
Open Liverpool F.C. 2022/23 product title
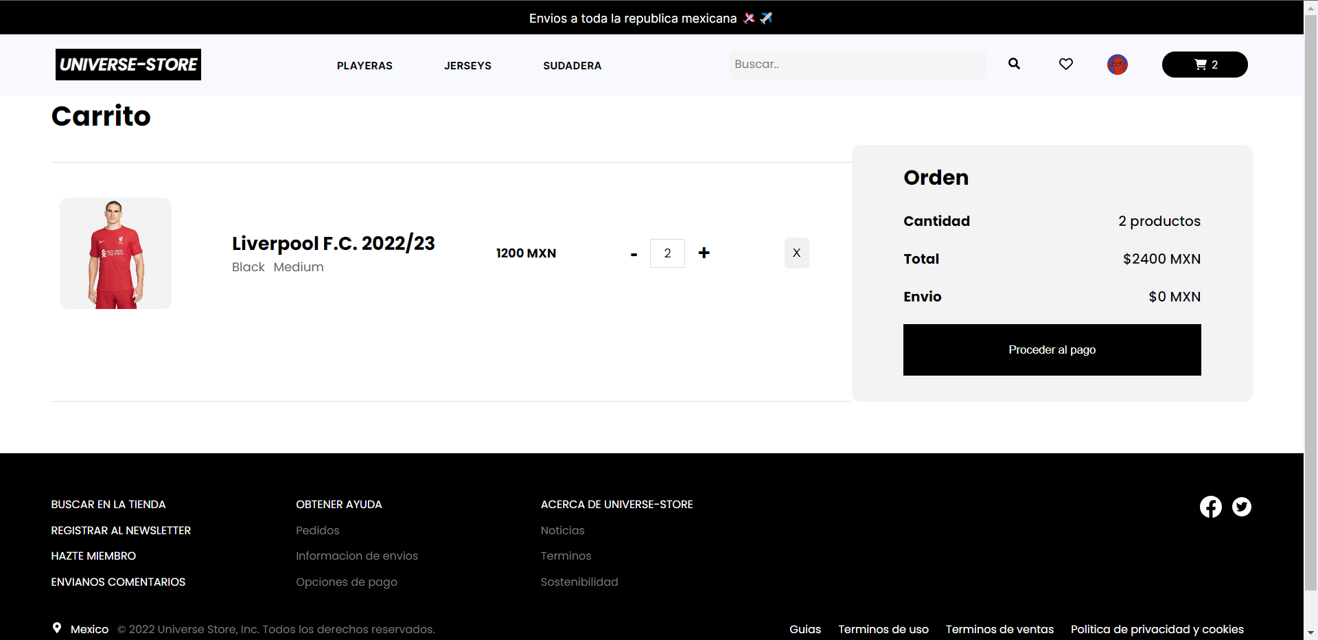pyautogui.click(x=334, y=243)
